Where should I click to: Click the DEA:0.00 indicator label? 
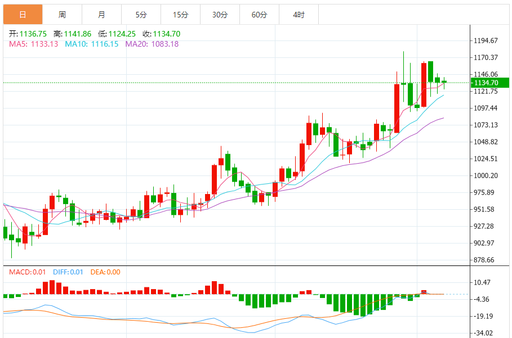pyautogui.click(x=105, y=272)
